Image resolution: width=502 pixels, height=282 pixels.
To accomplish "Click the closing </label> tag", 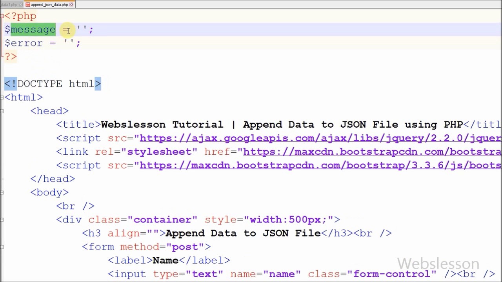I will click(204, 260).
